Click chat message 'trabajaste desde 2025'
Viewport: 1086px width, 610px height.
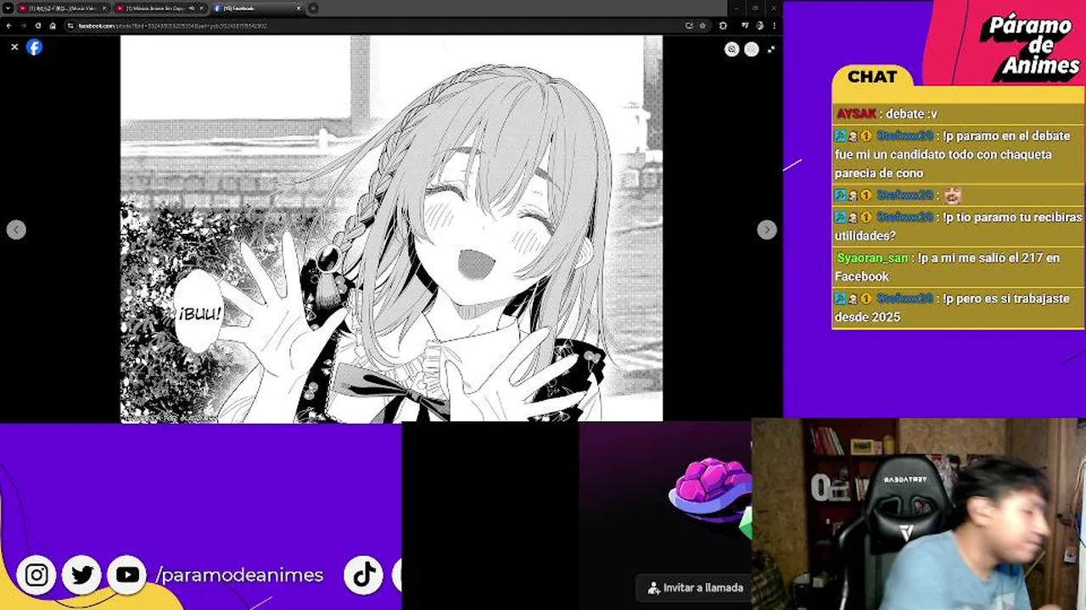(x=957, y=308)
